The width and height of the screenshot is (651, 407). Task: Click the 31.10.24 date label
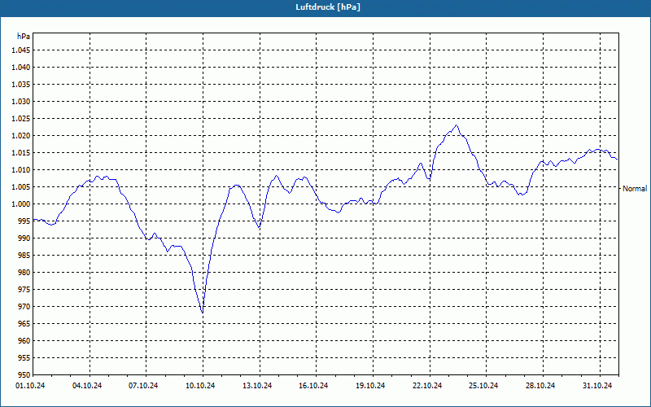point(597,386)
